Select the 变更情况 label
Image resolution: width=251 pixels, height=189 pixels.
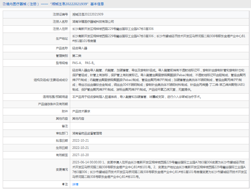click(62, 169)
